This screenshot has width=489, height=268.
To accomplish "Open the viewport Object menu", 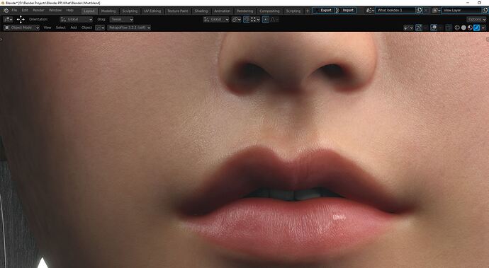I will click(86, 28).
